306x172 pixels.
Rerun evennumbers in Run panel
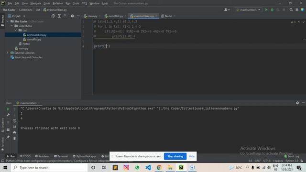point(8,109)
